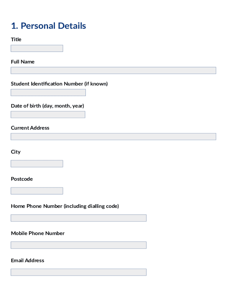Click the "Current Address" label text
The width and height of the screenshot is (227, 302).
pos(30,128)
